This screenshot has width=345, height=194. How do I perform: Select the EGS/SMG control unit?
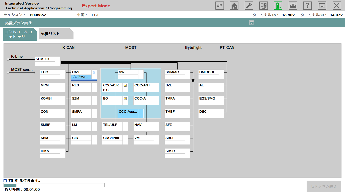click(x=211, y=101)
